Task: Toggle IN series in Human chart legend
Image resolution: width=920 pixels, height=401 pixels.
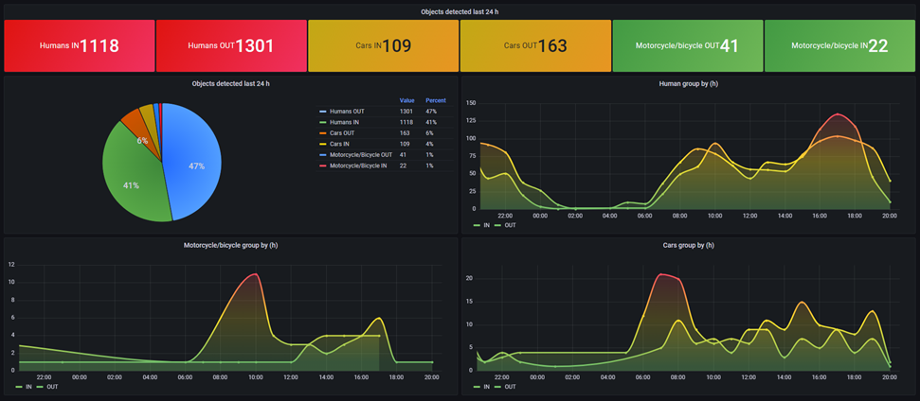Action: tap(486, 225)
